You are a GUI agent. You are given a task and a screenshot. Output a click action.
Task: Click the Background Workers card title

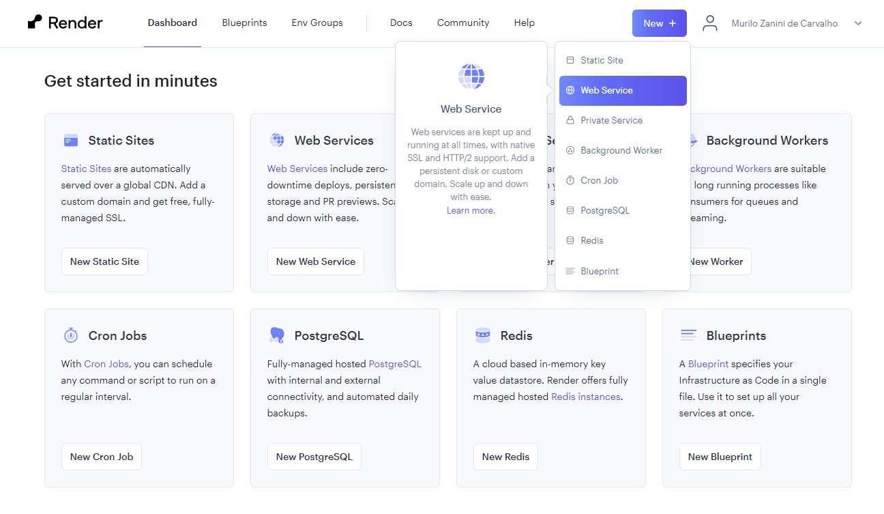pos(767,141)
